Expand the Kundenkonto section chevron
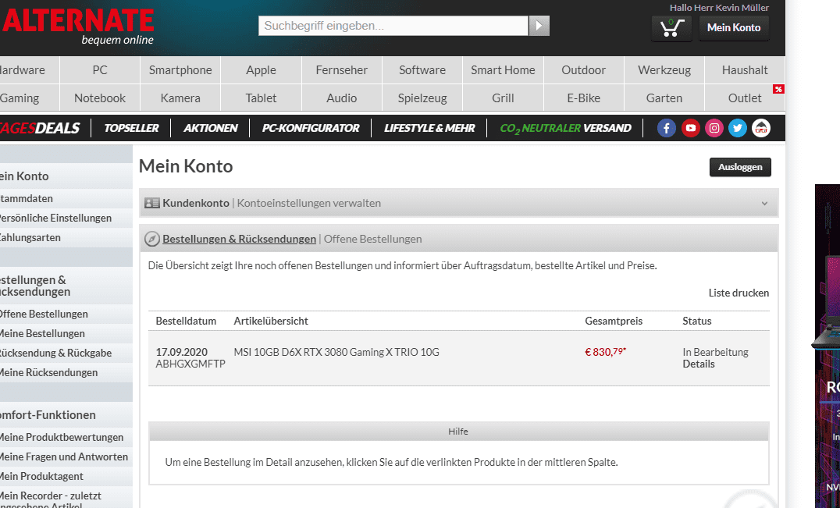The height and width of the screenshot is (508, 840). point(764,204)
